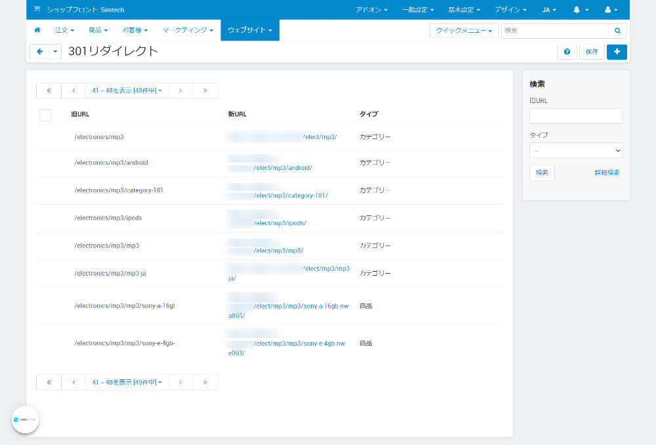Open the デザイン menu

pyautogui.click(x=510, y=10)
